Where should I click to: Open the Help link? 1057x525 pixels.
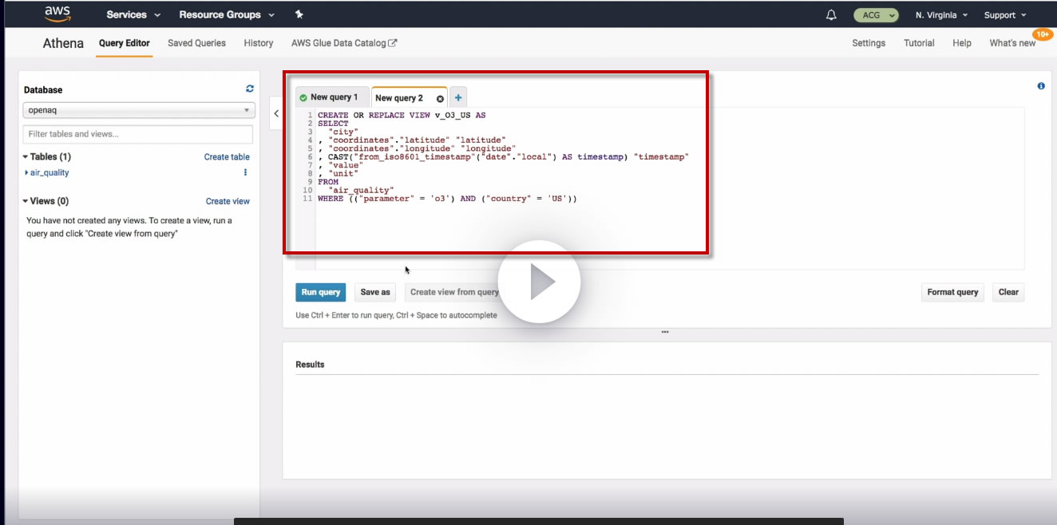962,43
